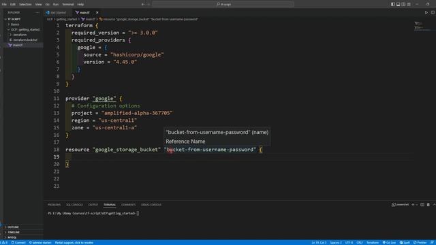Expand the Outline section

[x=13, y=227]
